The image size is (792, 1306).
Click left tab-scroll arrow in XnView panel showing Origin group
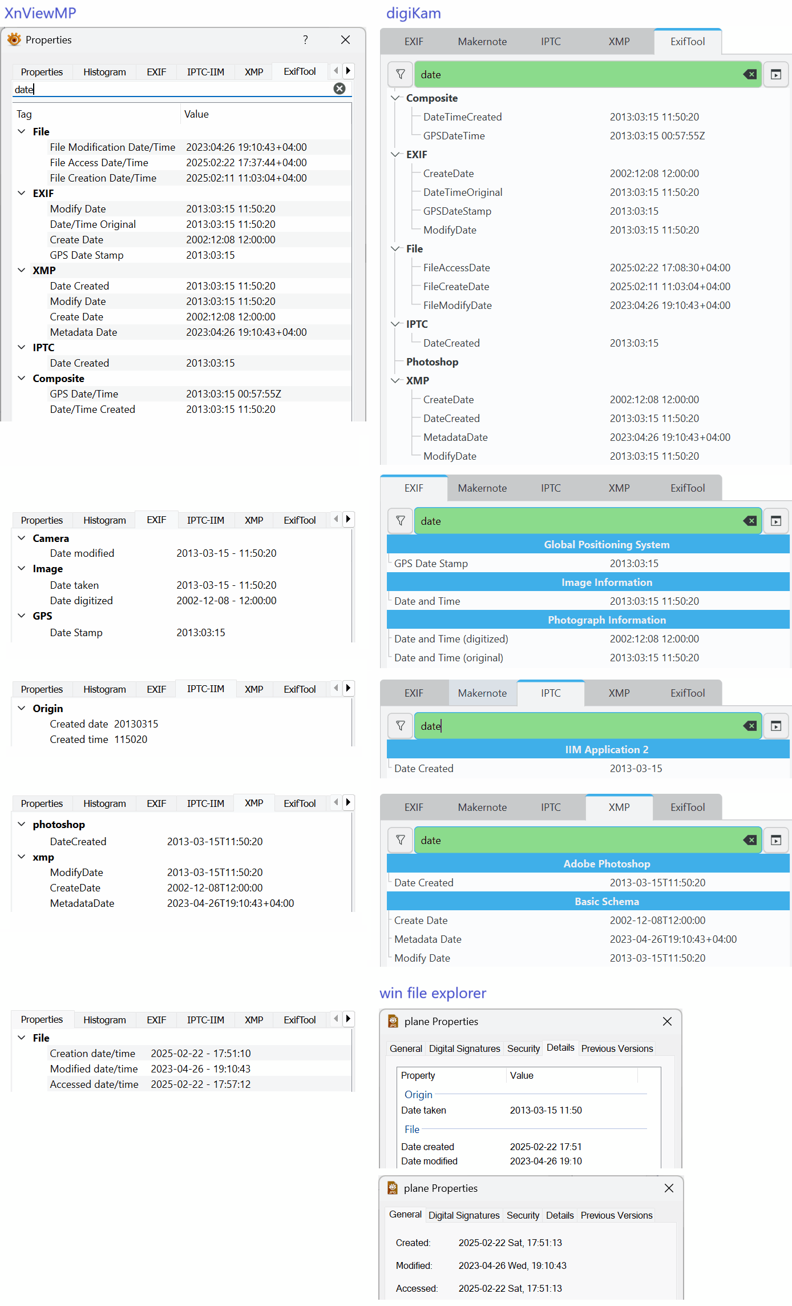tap(336, 688)
